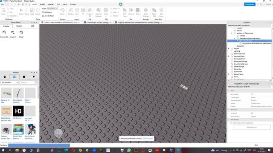Expand the NetworkClient node
Viewport: 273px width, 153px height.
[229, 56]
